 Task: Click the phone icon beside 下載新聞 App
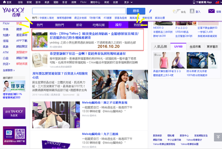click(194, 2)
